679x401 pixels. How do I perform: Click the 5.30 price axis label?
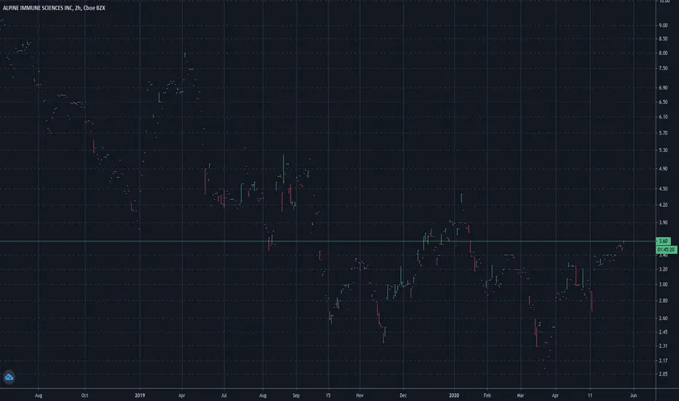coord(663,150)
